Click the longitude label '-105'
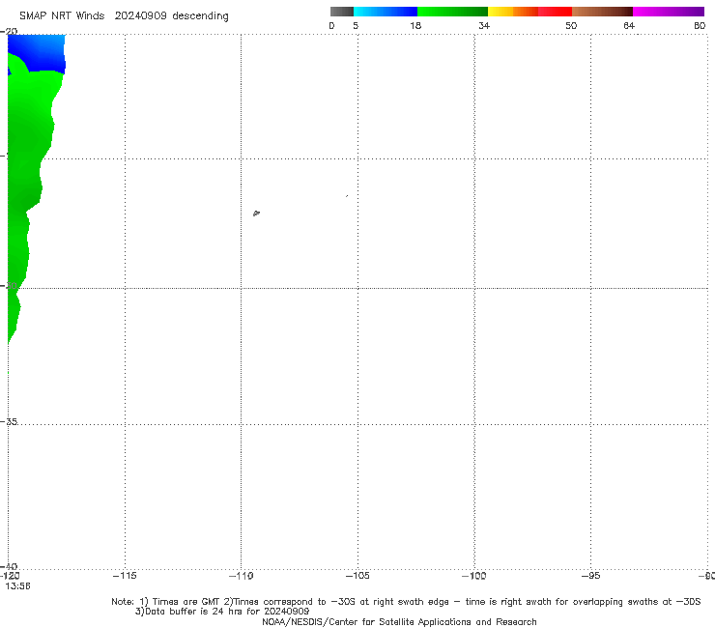 point(357,576)
